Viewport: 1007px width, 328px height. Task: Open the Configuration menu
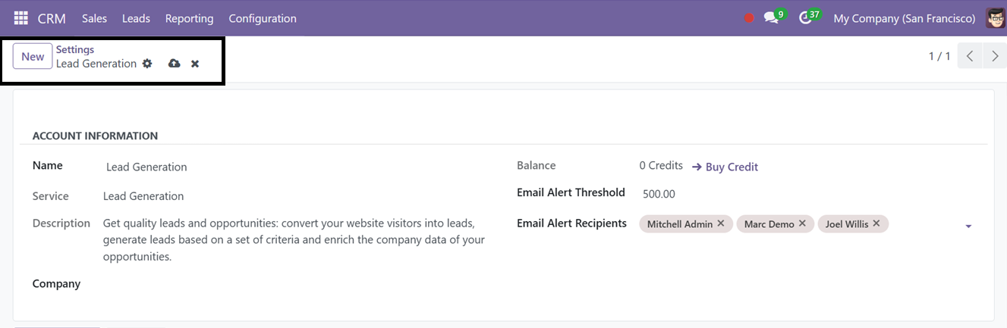click(263, 18)
